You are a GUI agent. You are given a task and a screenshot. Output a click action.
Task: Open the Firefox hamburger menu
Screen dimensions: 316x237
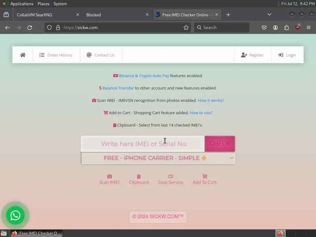[x=309, y=27]
